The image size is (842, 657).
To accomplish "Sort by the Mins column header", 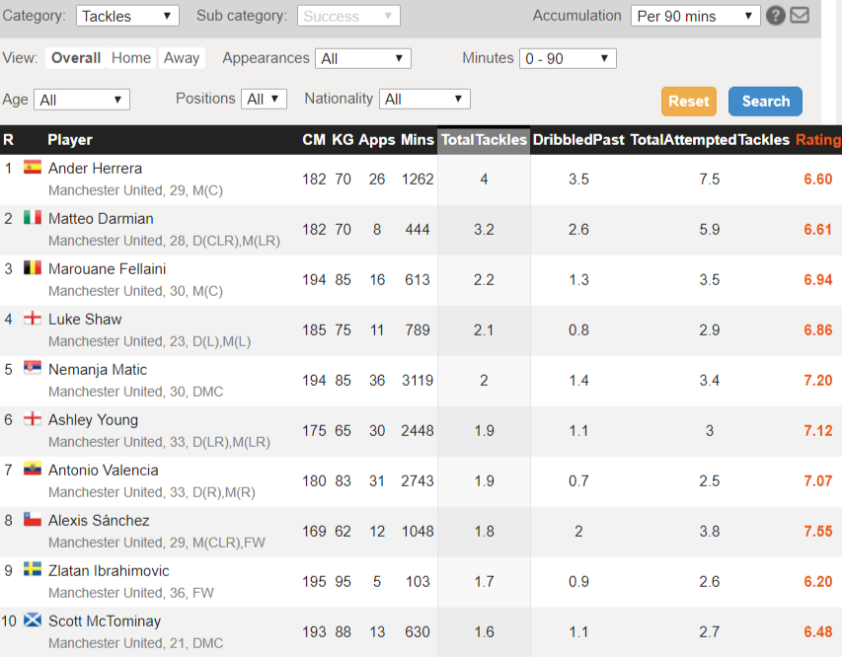I will pyautogui.click(x=418, y=140).
